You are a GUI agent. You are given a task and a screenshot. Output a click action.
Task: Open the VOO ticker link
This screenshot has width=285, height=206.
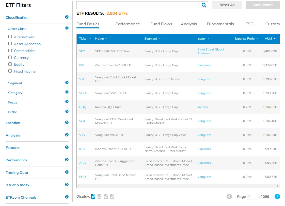[x=83, y=93]
